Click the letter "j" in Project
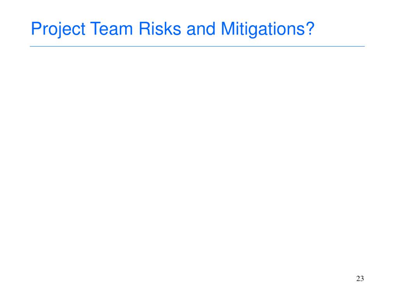The width and height of the screenshot is (398, 298). pyautogui.click(x=60, y=29)
